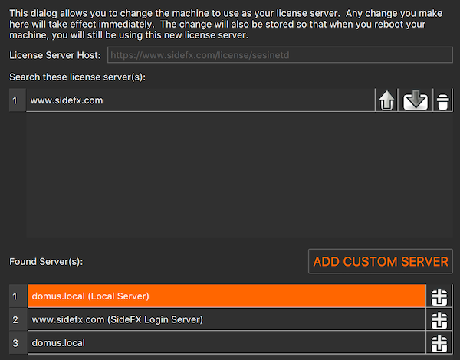
Task: Move www.sidefx.com down in search list
Action: [416, 100]
